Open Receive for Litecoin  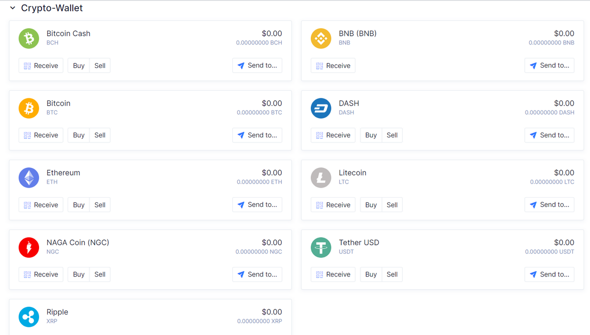coord(333,205)
